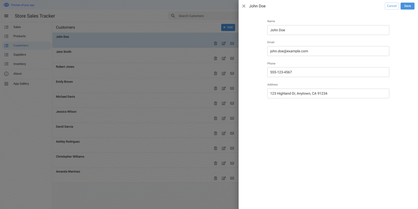Image resolution: width=418 pixels, height=209 pixels.
Task: Delete the Jane Smith customer record
Action: click(x=216, y=59)
